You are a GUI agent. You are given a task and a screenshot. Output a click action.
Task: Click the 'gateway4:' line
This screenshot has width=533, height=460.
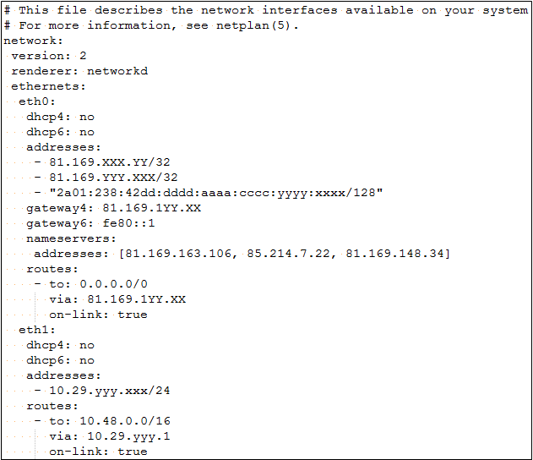pos(114,208)
